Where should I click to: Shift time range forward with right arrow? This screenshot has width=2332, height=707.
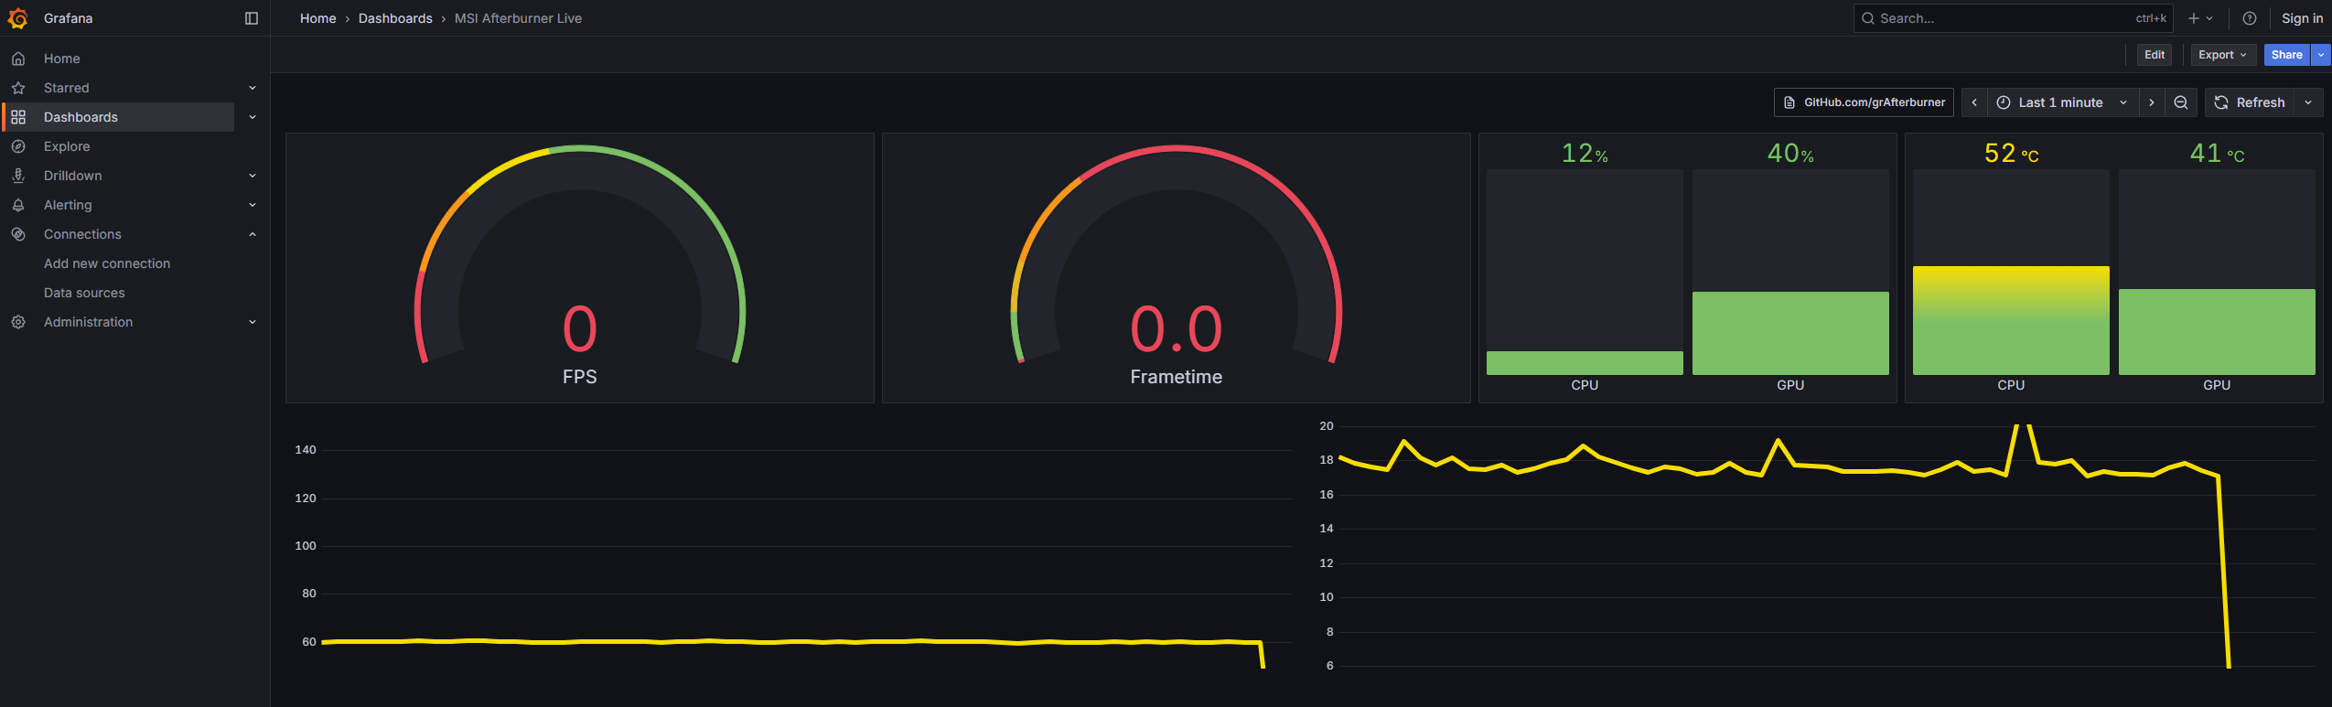(2152, 102)
